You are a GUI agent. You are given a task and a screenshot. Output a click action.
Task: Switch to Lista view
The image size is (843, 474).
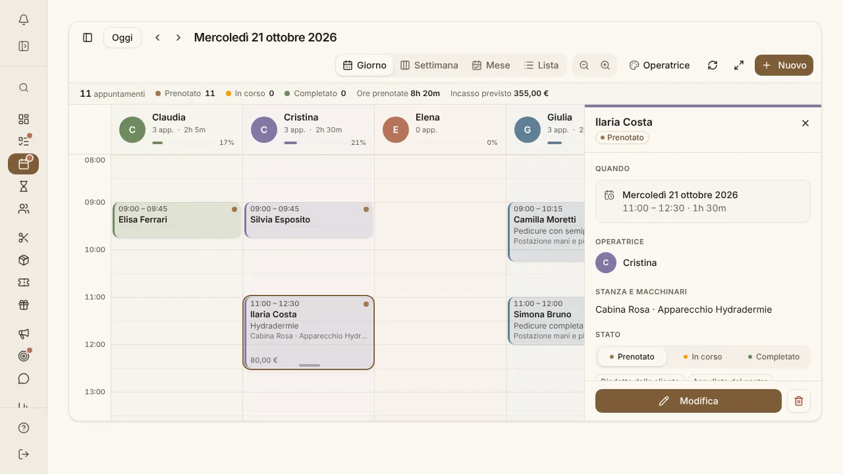pyautogui.click(x=541, y=65)
